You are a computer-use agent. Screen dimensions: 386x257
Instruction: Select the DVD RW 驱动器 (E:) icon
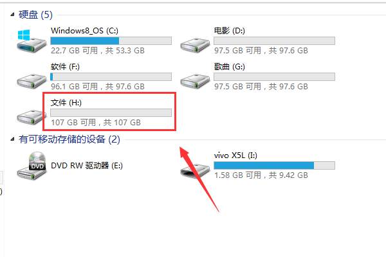32,166
